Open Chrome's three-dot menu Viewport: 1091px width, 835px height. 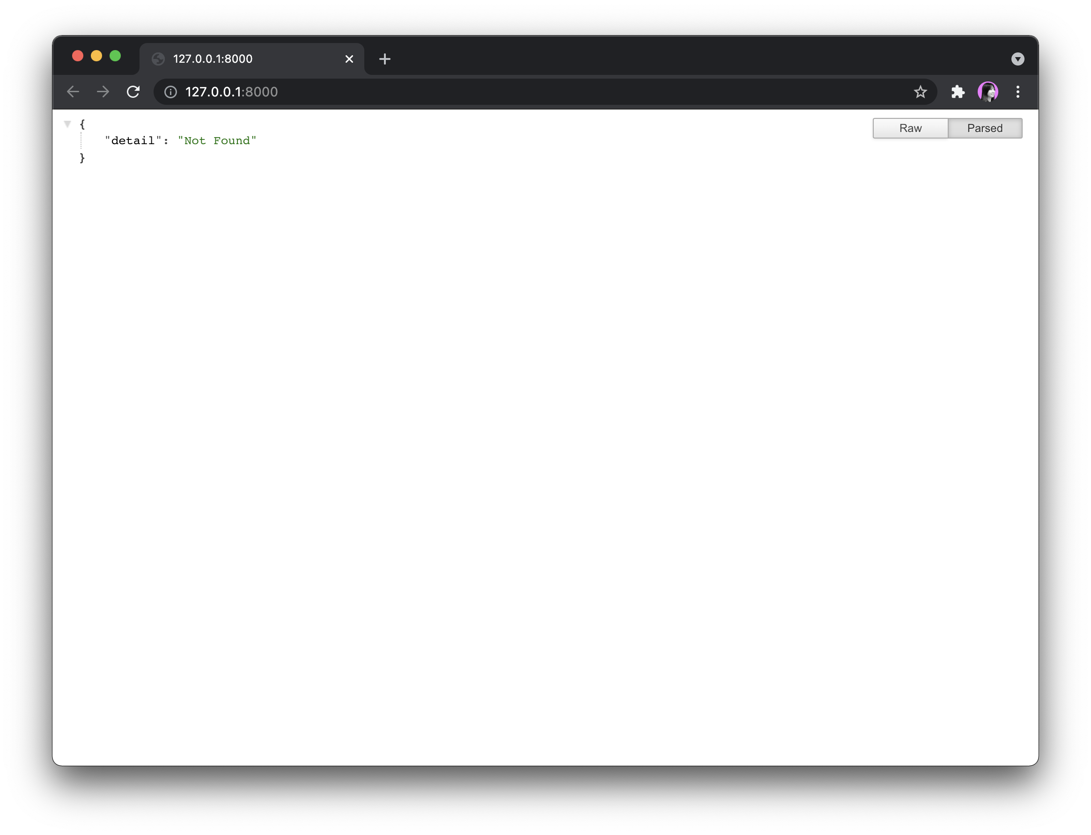coord(1018,92)
